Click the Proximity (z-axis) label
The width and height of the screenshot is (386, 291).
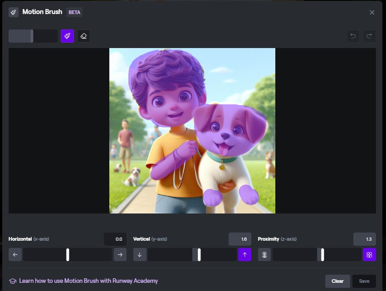coord(277,239)
